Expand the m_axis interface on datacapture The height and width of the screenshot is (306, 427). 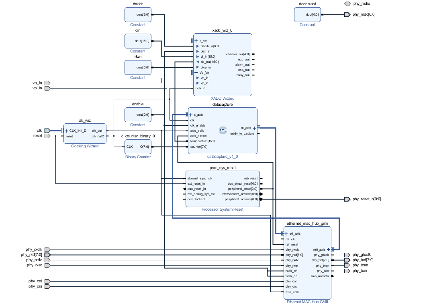point(255,128)
